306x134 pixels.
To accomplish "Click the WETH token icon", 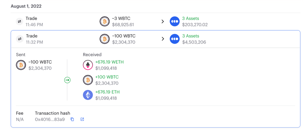I will tap(88, 65).
